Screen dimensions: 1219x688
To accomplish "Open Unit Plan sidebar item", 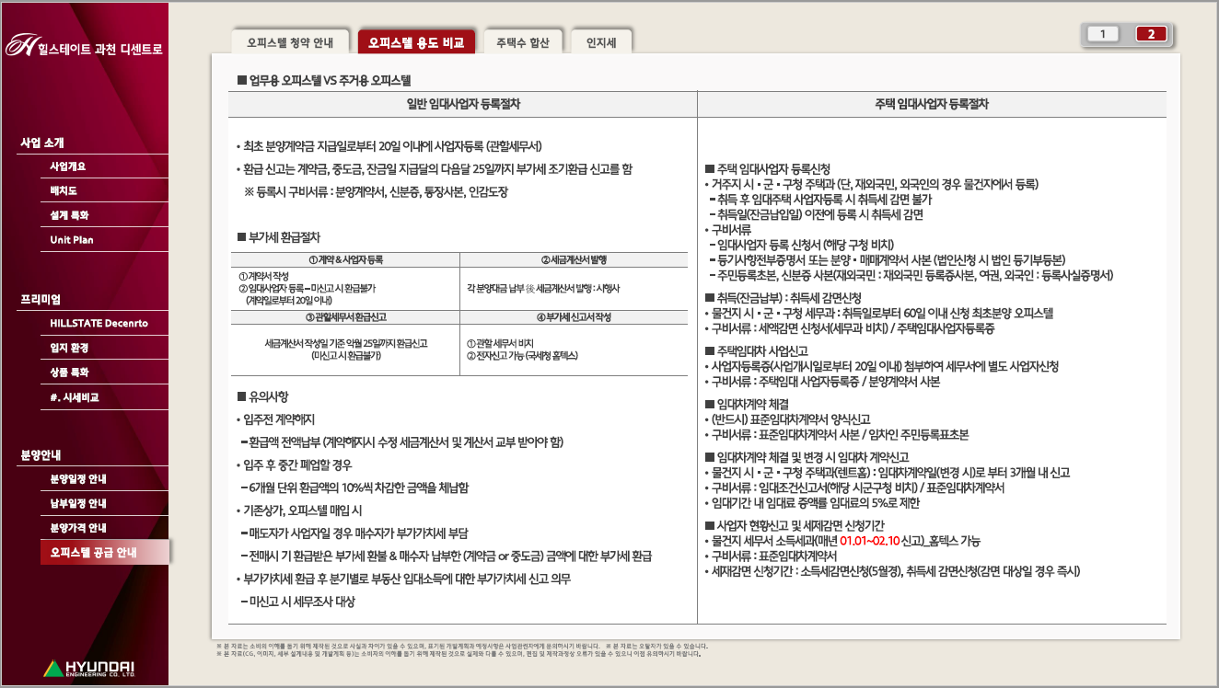I will tap(72, 239).
